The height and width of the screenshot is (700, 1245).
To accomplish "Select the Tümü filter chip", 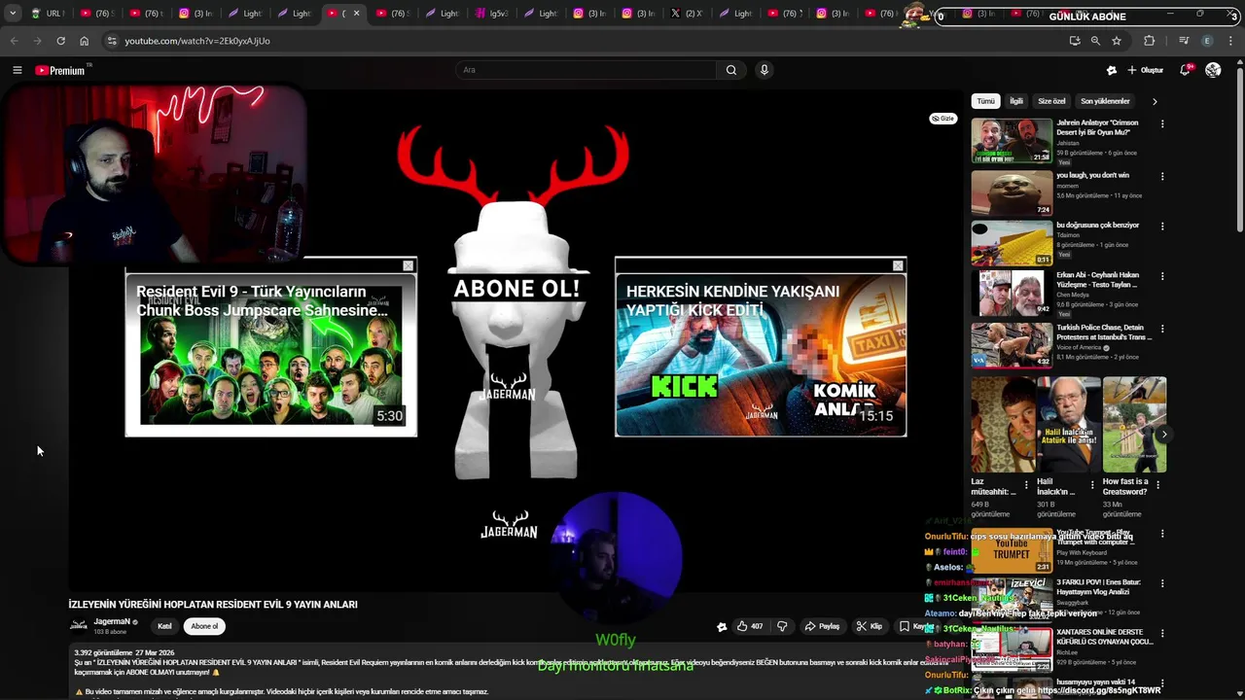I will coord(986,101).
